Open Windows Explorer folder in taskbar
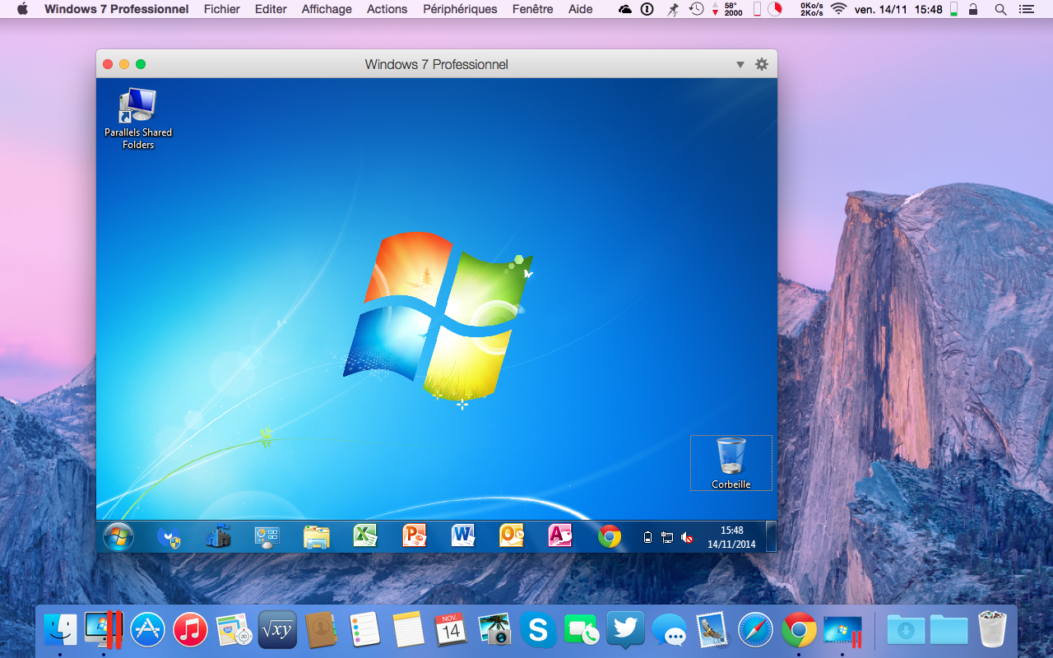Viewport: 1053px width, 658px height. pyautogui.click(x=317, y=536)
